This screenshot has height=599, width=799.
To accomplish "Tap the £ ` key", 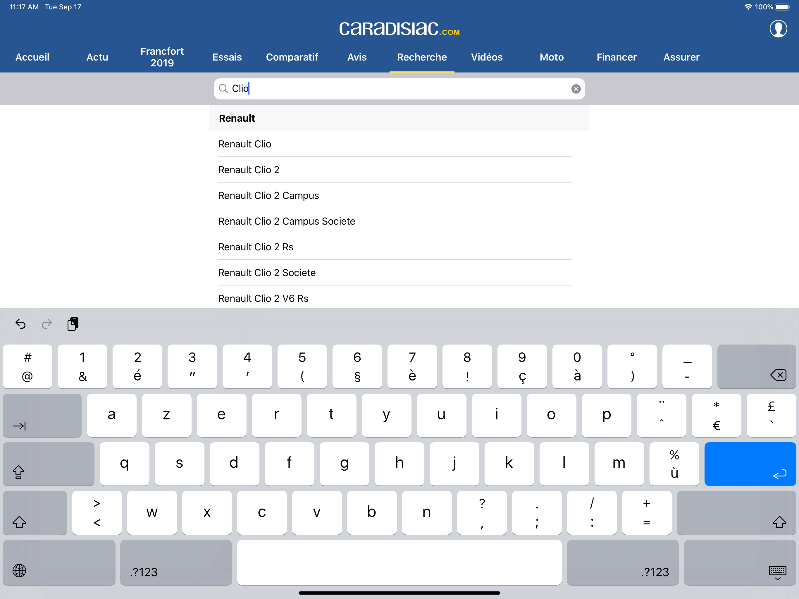I will [x=771, y=415].
